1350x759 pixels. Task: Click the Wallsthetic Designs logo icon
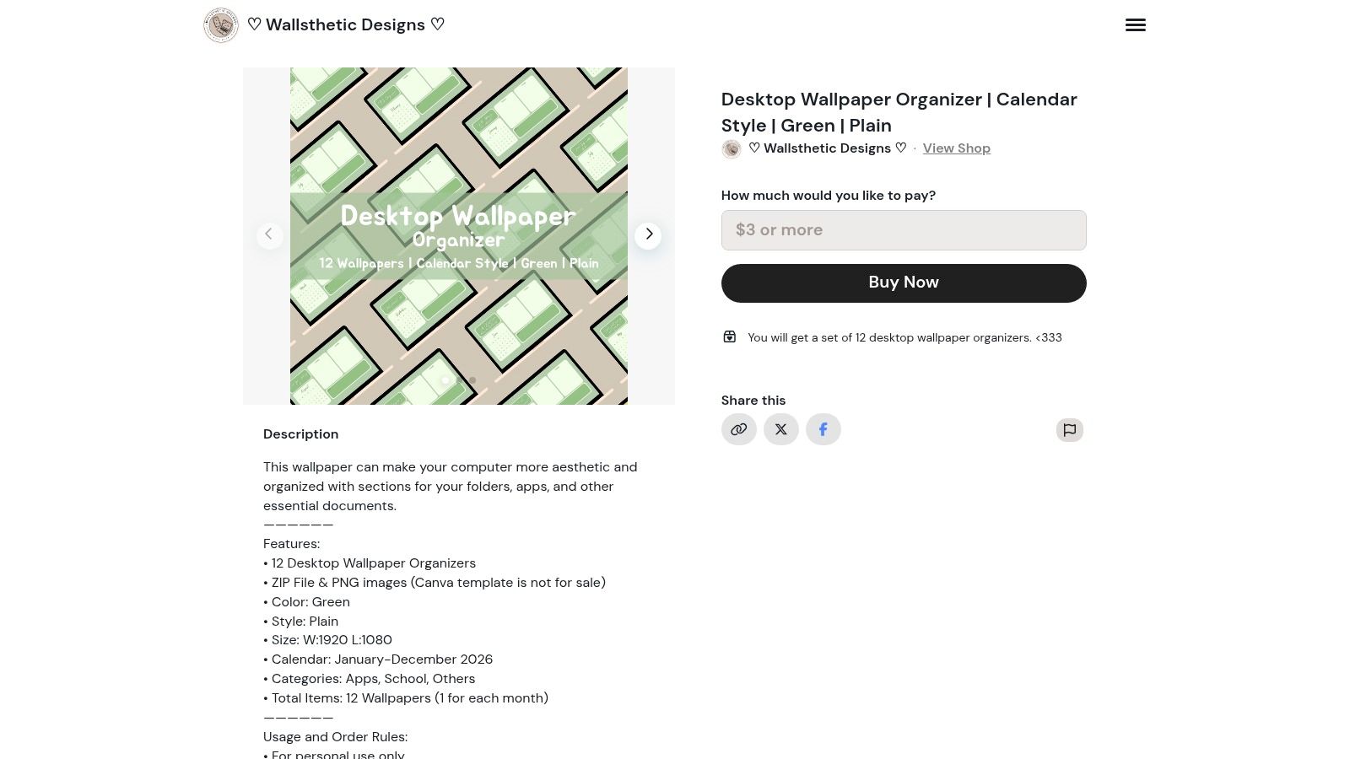point(220,24)
